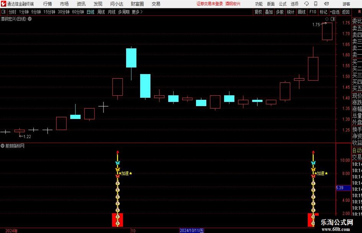362x233 pixels.
Task: Click the 叠加 overlay button
Action: [x=269, y=12]
